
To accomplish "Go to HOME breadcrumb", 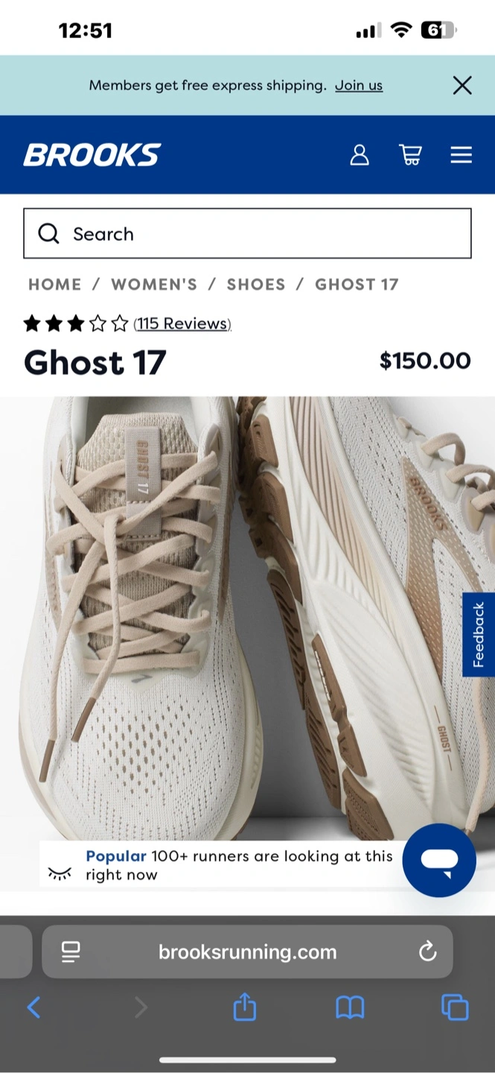I will 55,284.
